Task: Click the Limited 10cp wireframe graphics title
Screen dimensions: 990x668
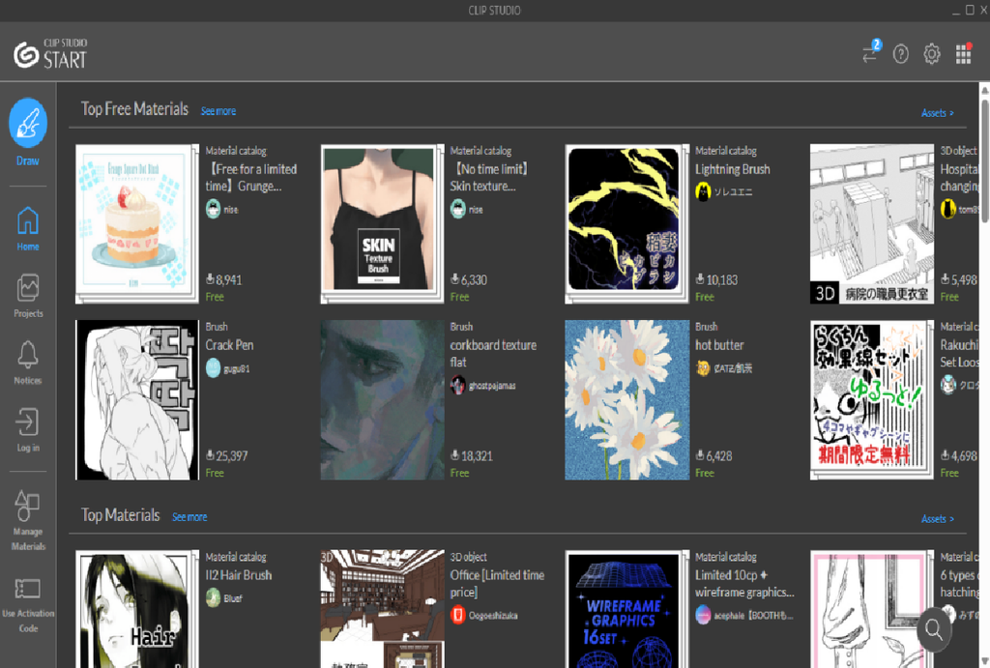Action: pyautogui.click(x=744, y=583)
